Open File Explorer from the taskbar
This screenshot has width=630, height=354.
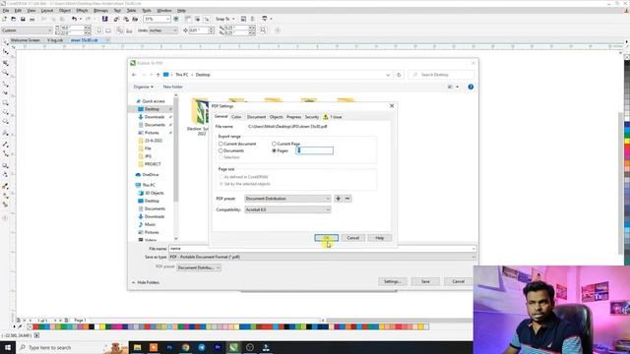pyautogui.click(x=137, y=347)
